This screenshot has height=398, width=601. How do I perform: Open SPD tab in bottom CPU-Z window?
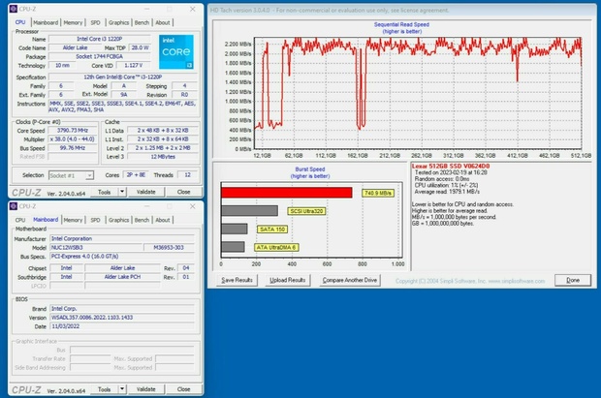coord(95,220)
